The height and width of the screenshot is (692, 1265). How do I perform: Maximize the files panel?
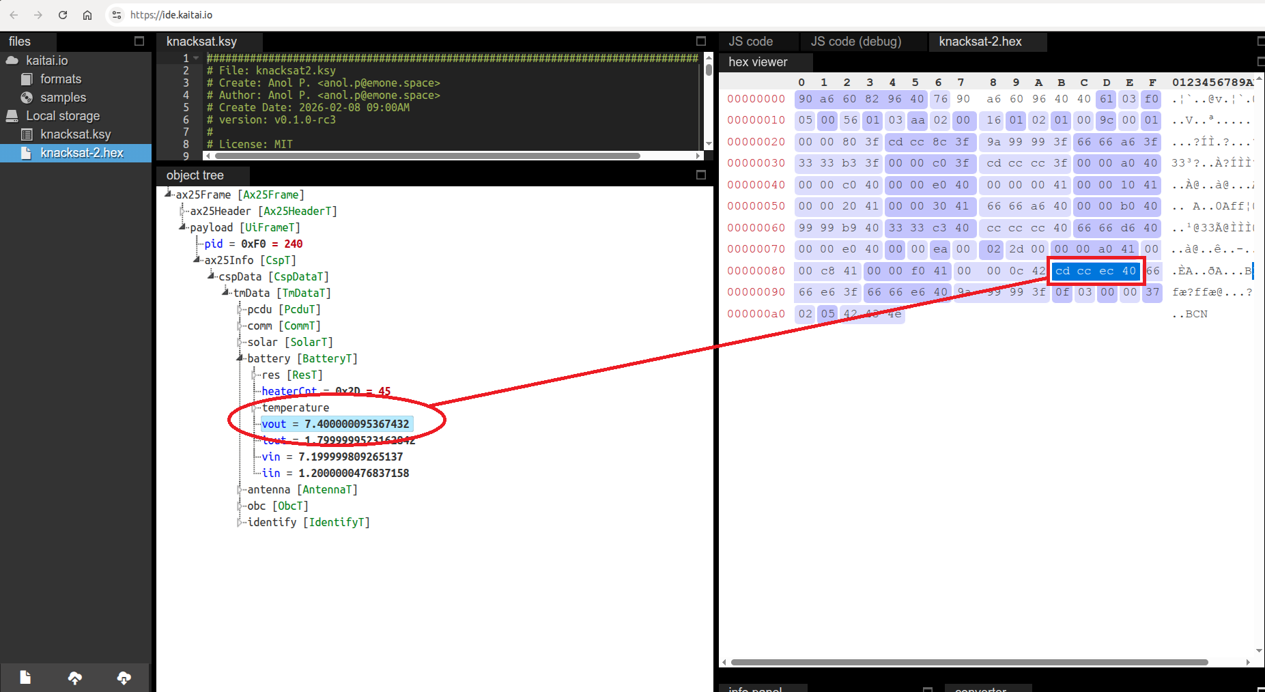point(139,42)
